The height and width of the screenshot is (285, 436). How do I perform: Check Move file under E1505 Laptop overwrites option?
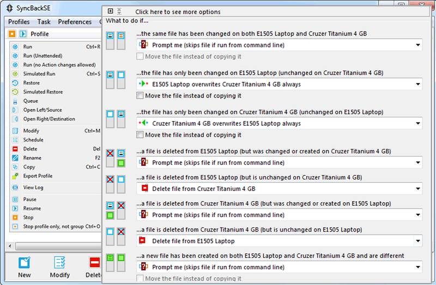(x=140, y=96)
